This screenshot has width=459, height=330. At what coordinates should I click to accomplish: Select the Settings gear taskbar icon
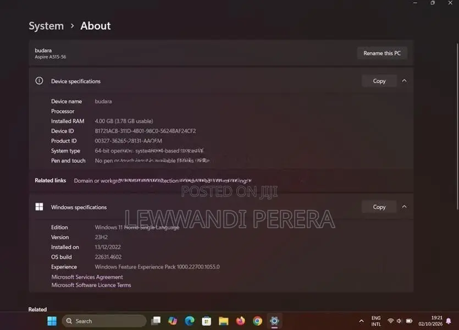[x=274, y=321]
